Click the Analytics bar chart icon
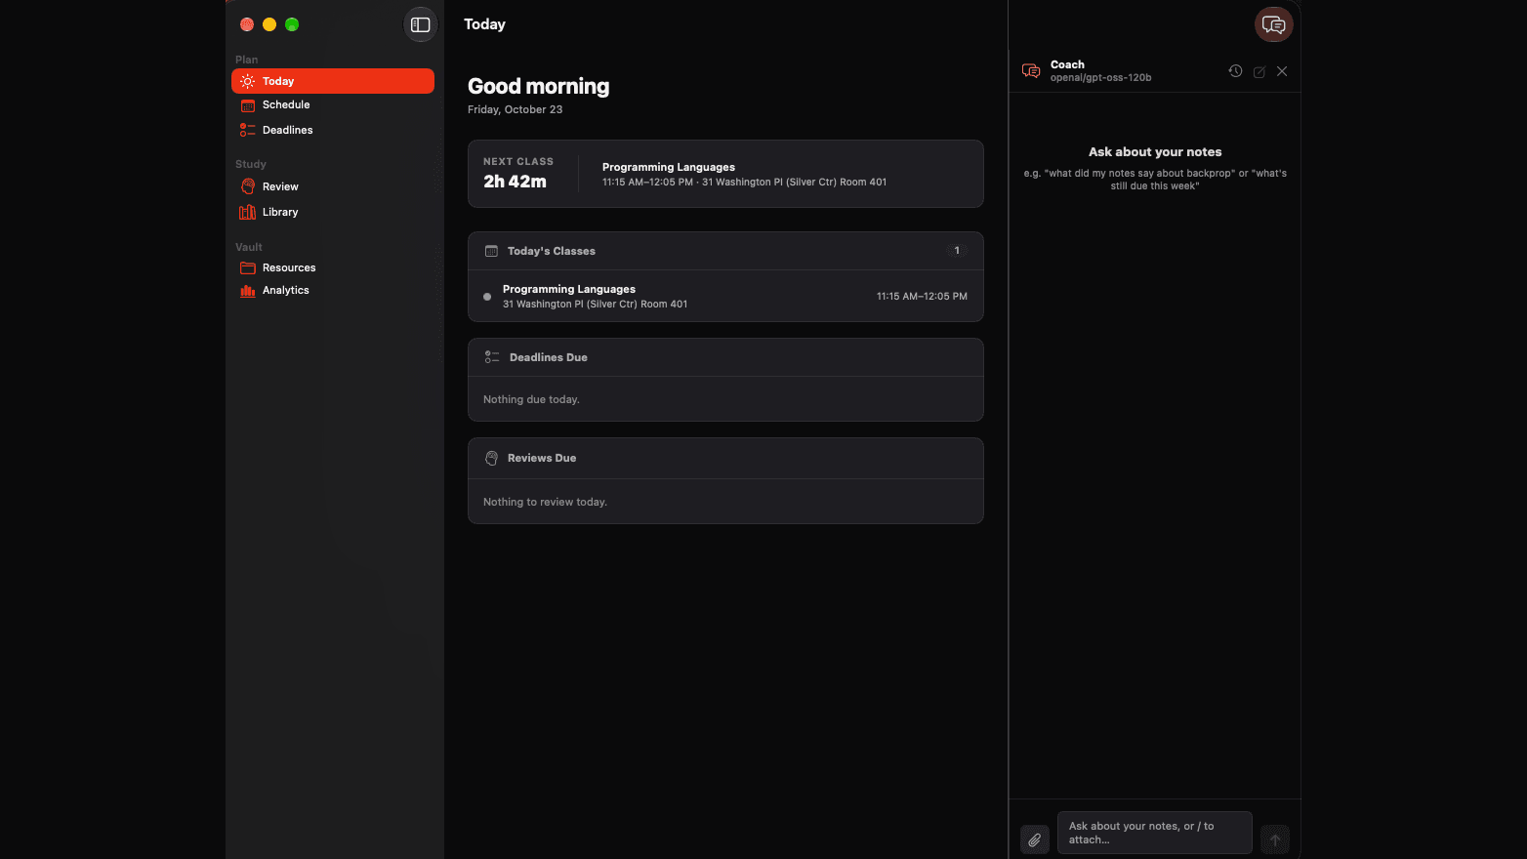1527x859 pixels. 248,291
